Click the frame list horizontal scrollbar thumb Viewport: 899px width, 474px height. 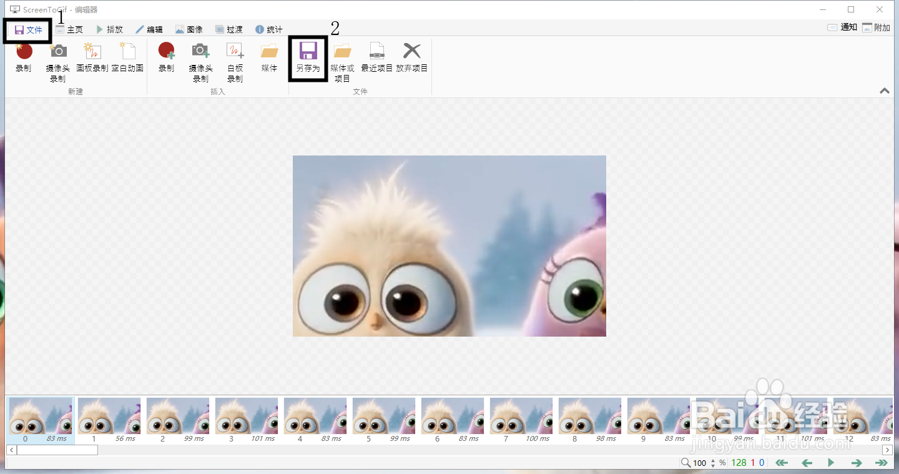pos(57,450)
